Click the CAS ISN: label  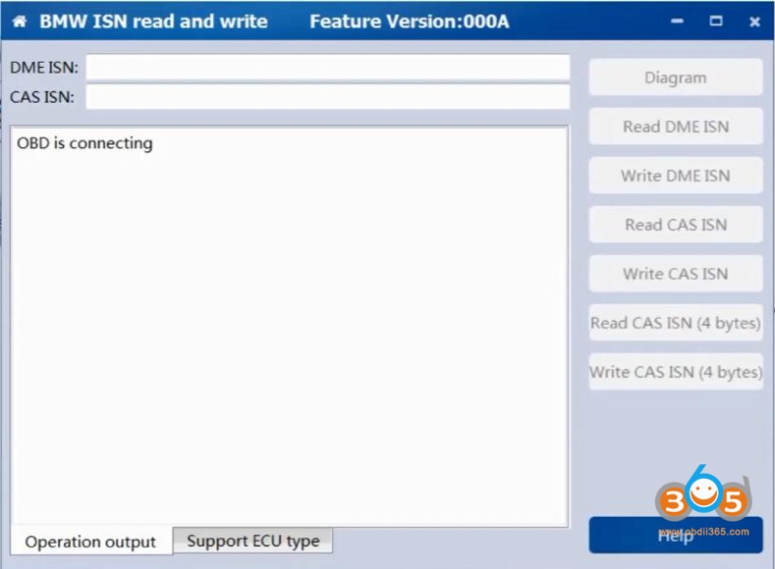tap(42, 97)
